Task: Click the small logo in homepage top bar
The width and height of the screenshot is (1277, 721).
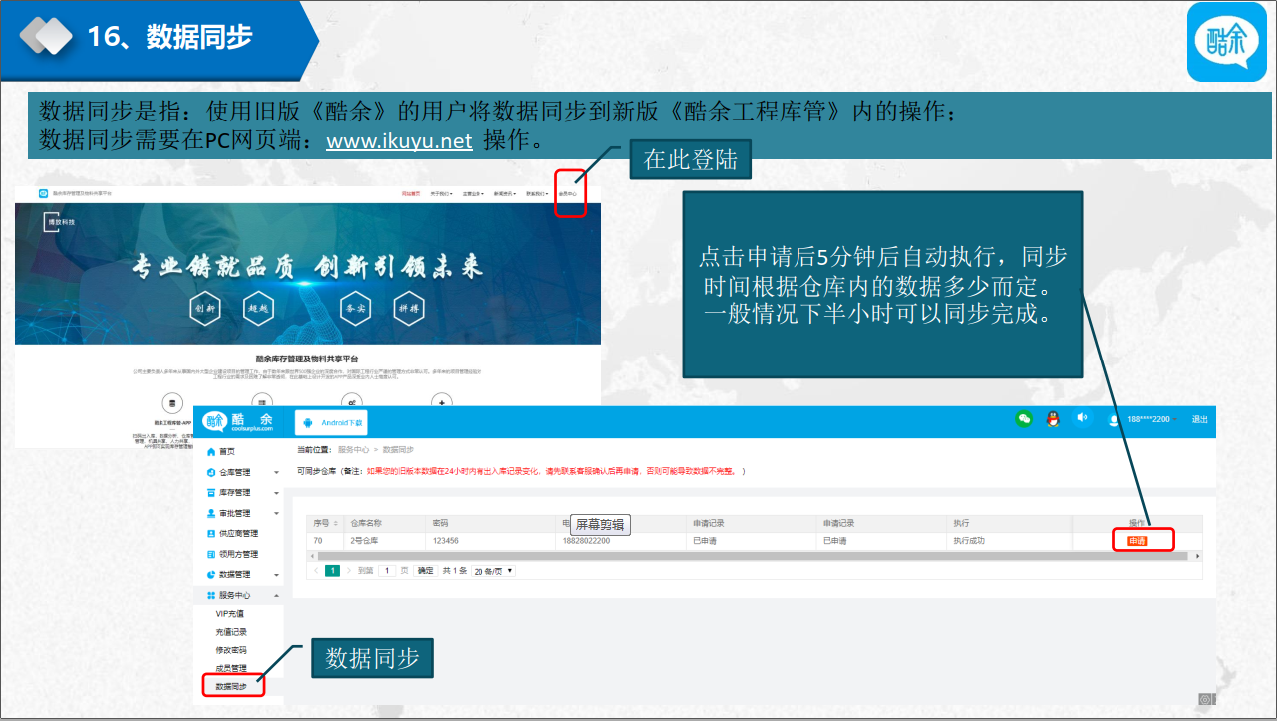Action: click(44, 192)
